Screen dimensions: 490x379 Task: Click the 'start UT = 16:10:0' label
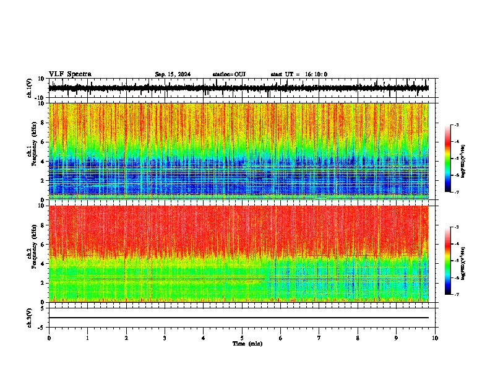point(299,74)
